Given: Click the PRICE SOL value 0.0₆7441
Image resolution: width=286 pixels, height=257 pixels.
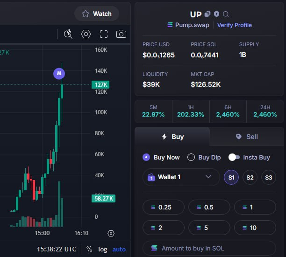Looking at the screenshot, I should pos(205,55).
